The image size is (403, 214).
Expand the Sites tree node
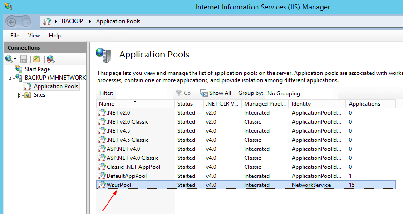19,95
